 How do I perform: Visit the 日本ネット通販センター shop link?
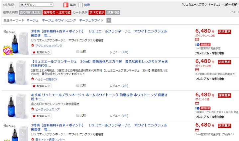50,139
